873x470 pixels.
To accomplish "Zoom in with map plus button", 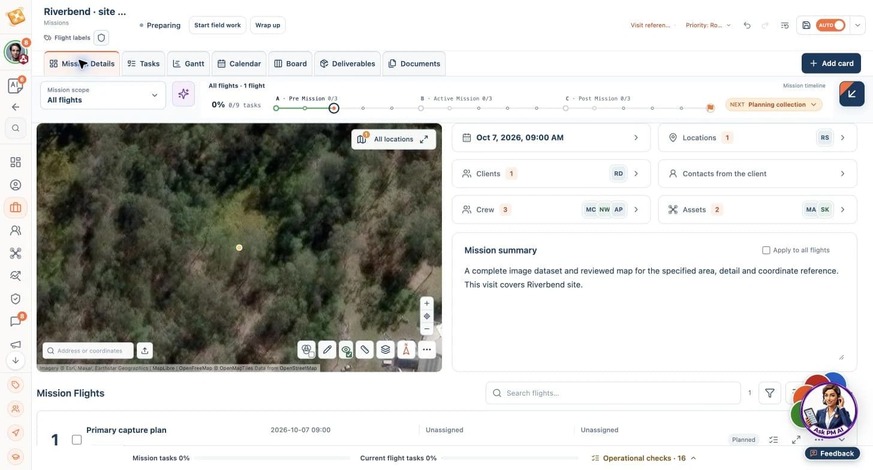I will pos(427,303).
